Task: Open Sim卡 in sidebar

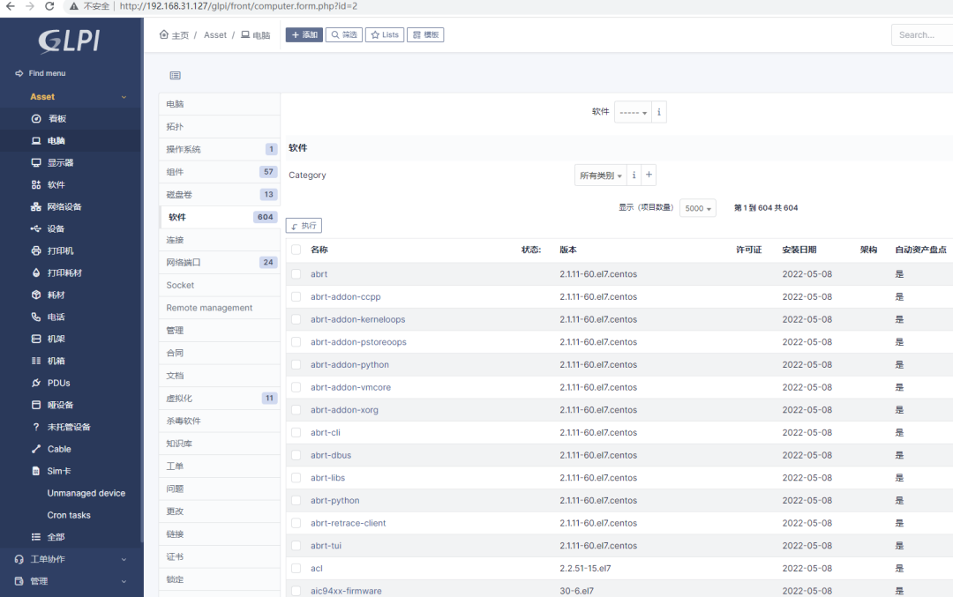Action: 59,471
